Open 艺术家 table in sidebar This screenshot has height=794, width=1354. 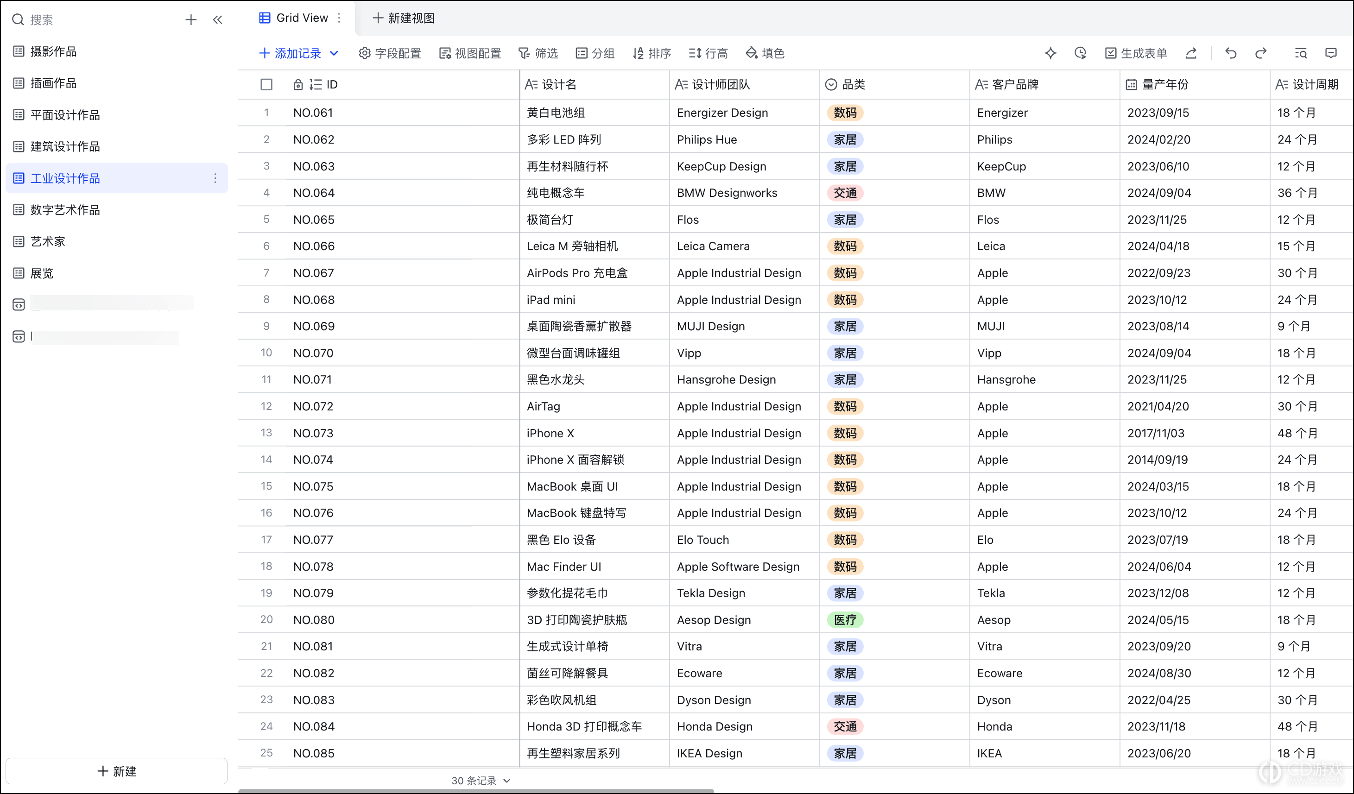click(116, 241)
